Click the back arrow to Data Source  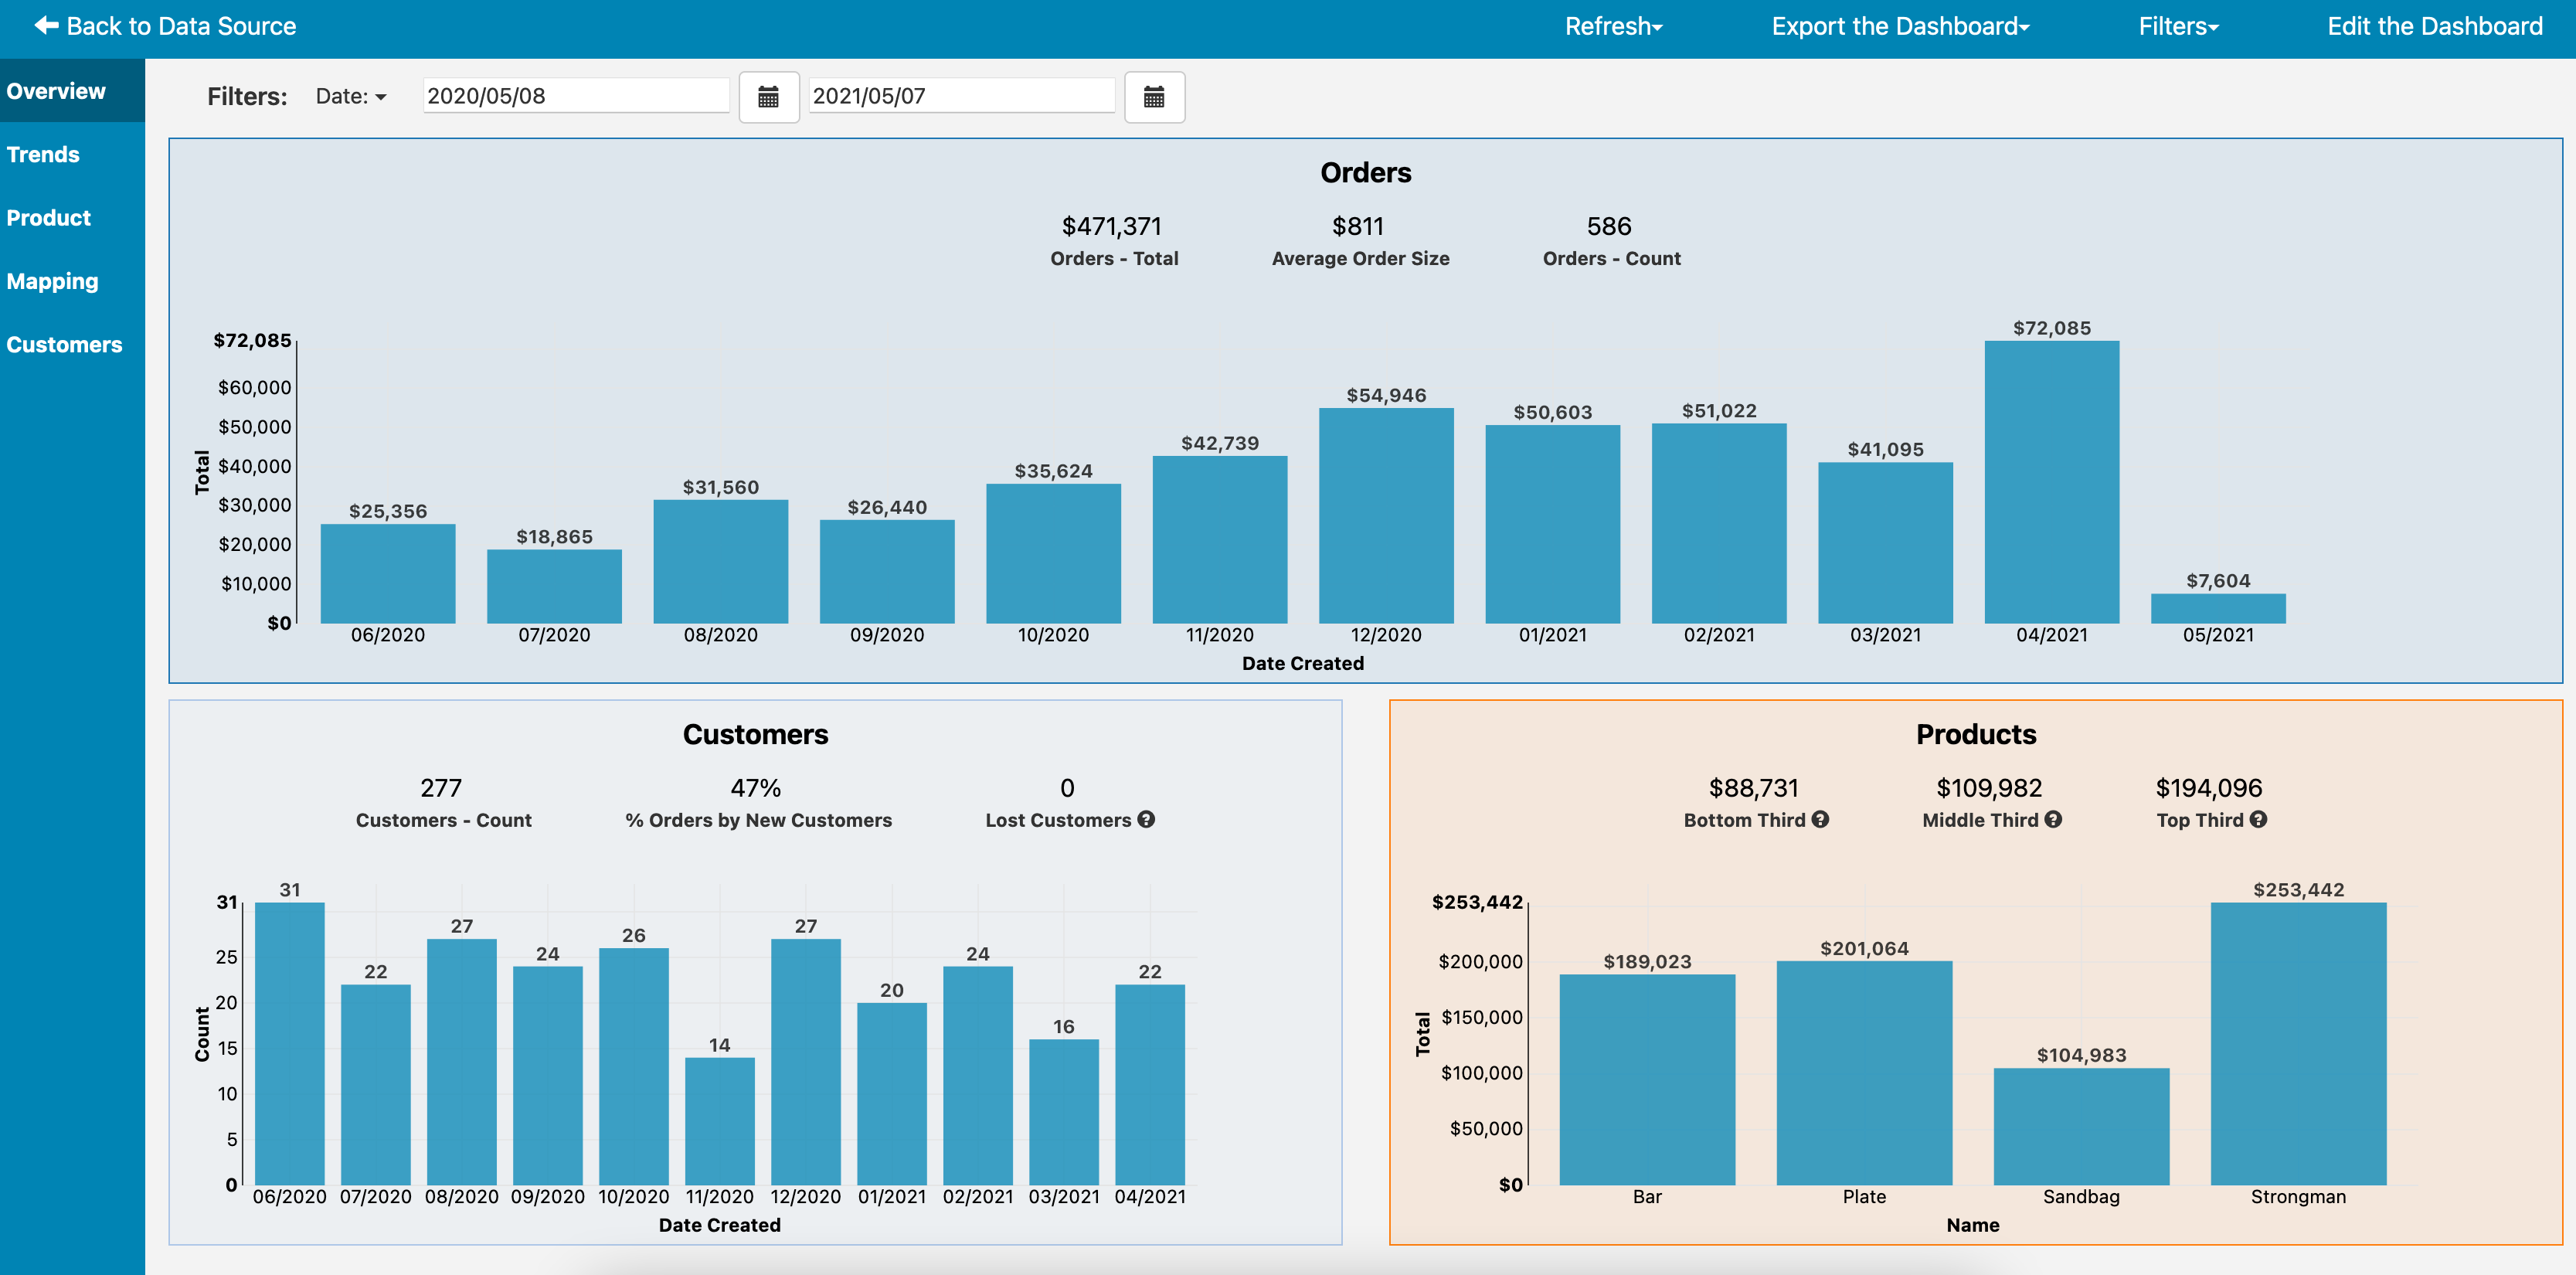tap(46, 25)
